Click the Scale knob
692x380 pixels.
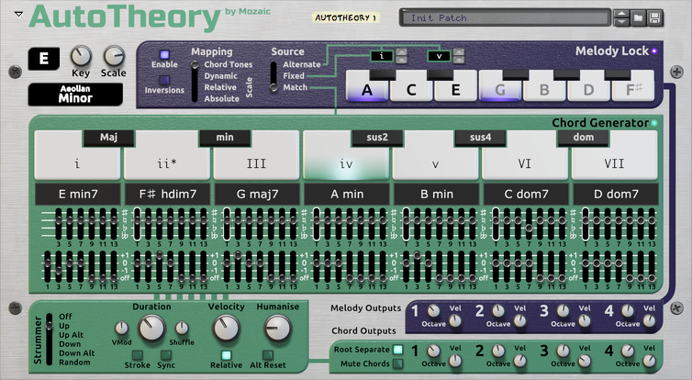pyautogui.click(x=114, y=56)
